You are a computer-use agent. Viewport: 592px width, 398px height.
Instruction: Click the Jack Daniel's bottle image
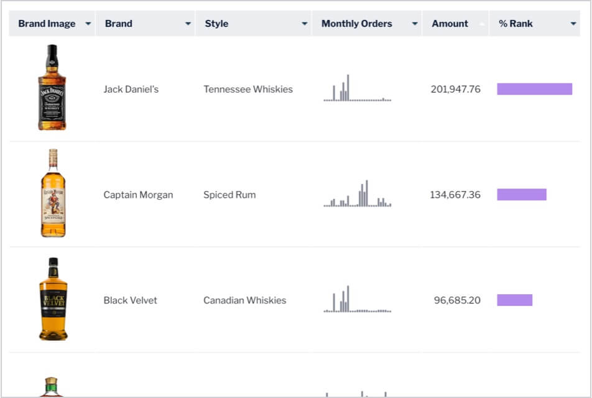click(52, 88)
